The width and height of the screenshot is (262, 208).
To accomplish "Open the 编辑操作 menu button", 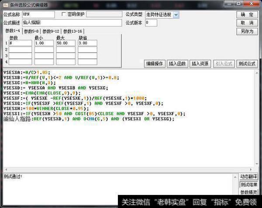I will click(x=155, y=64).
